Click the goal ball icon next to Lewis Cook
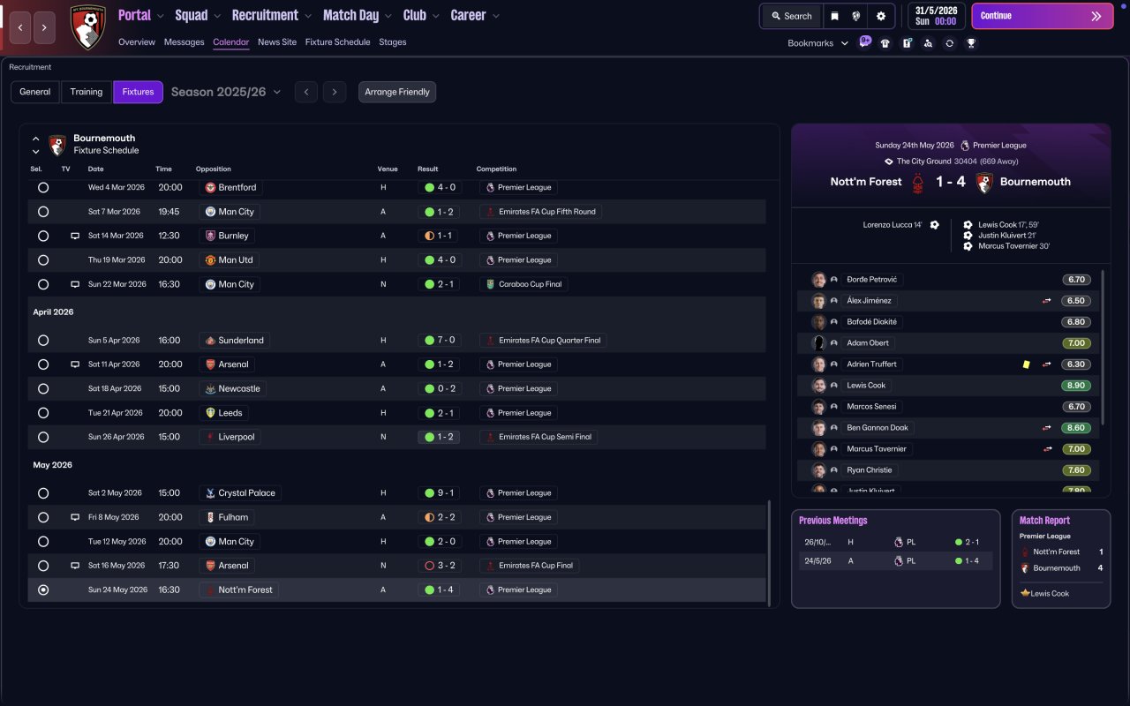 pyautogui.click(x=968, y=225)
